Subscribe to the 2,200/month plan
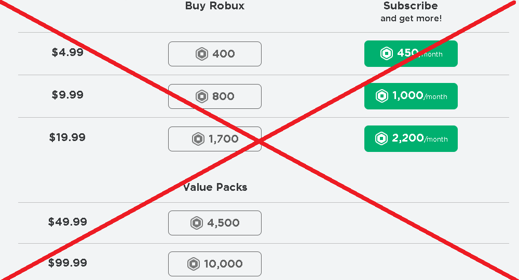Viewport: 519px width, 280px height. [x=411, y=138]
